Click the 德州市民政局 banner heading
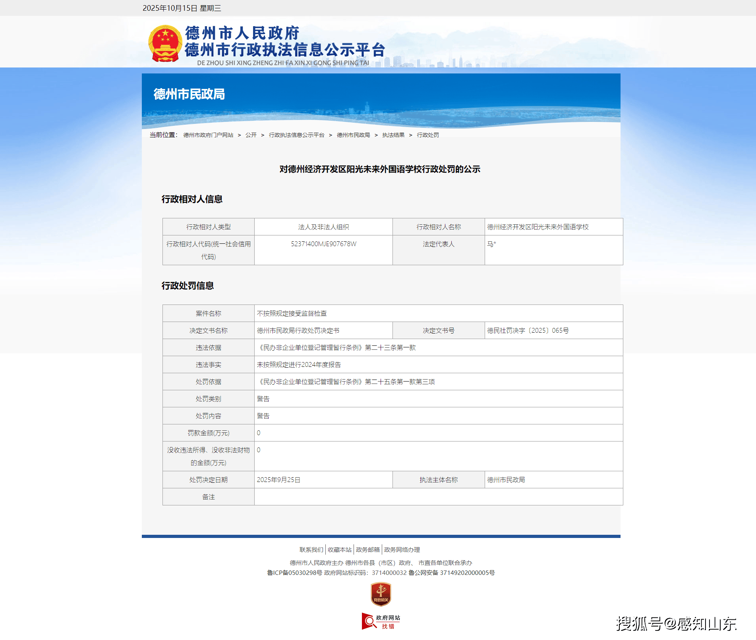Image resolution: width=756 pixels, height=640 pixels. [189, 94]
